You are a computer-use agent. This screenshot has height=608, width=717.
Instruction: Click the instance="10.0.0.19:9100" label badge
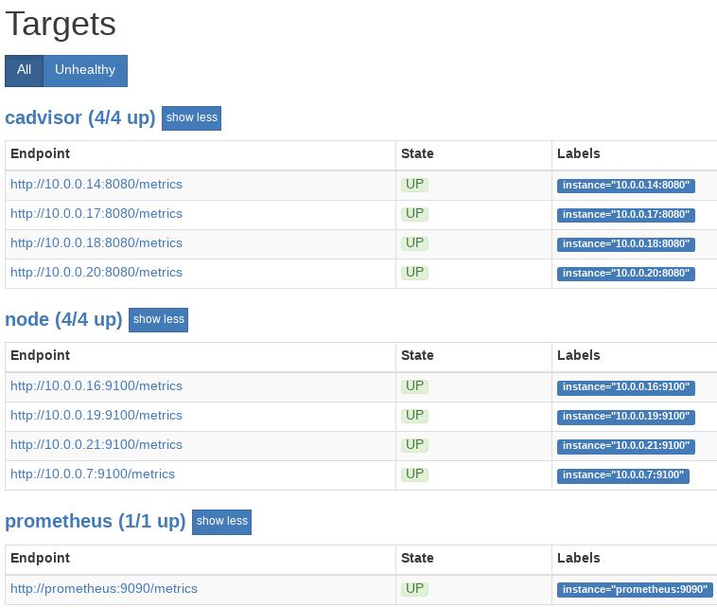626,417
